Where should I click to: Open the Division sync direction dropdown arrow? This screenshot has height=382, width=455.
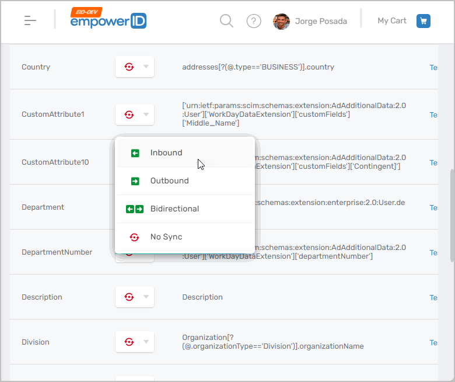coord(146,342)
